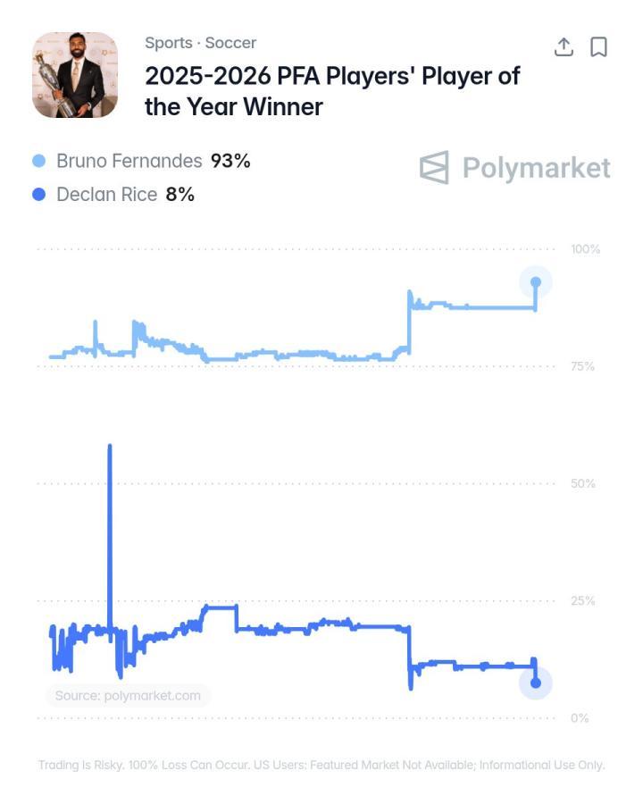Click the Bruno Fernandes line endpoint marker
This screenshot has width=643, height=804.
pyautogui.click(x=535, y=282)
